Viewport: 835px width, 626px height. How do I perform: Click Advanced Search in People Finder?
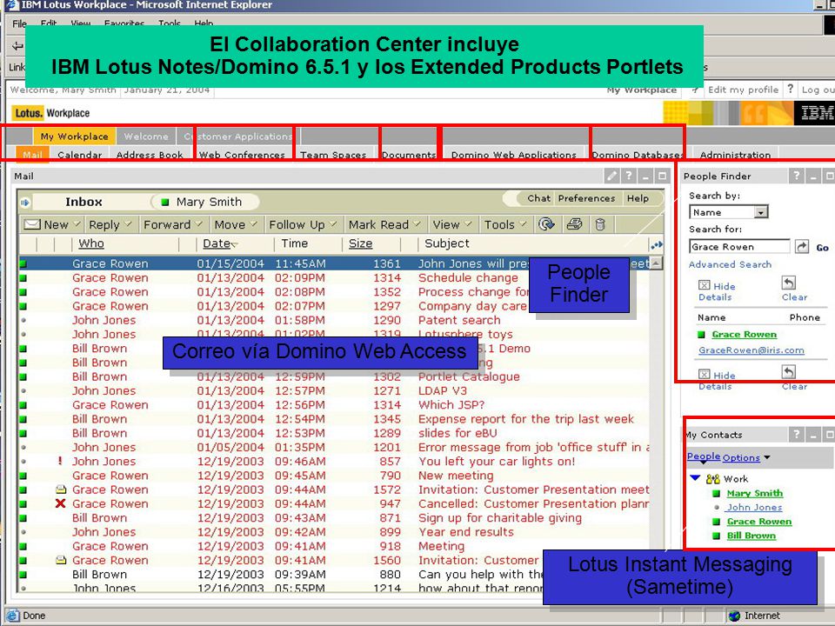[730, 264]
